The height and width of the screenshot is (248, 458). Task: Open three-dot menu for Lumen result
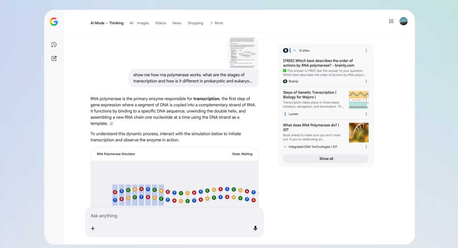point(366,114)
